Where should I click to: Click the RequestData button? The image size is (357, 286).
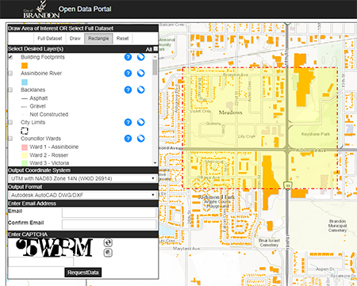point(83,273)
